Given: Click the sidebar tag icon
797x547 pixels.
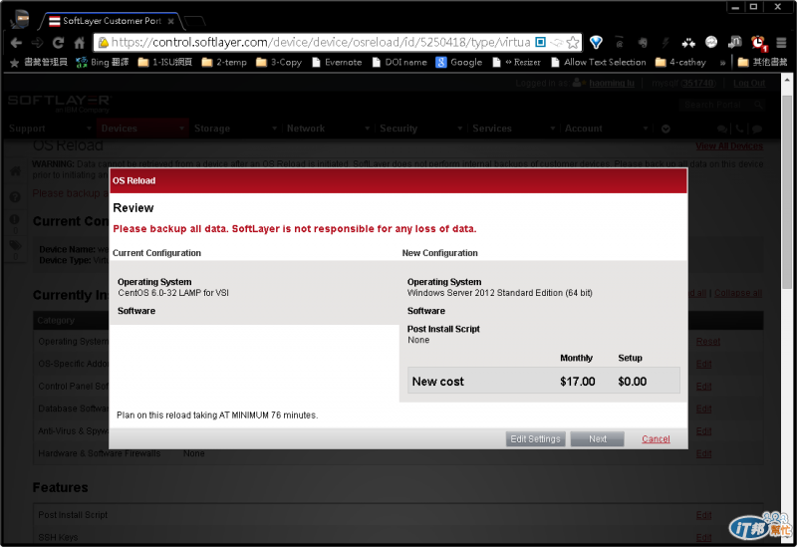Looking at the screenshot, I should pyautogui.click(x=15, y=245).
